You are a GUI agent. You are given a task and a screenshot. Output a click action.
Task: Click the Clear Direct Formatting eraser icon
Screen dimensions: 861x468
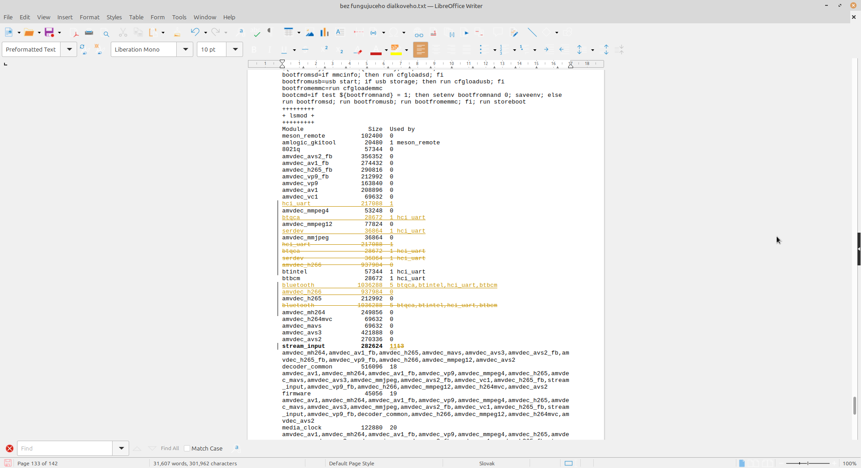point(357,50)
